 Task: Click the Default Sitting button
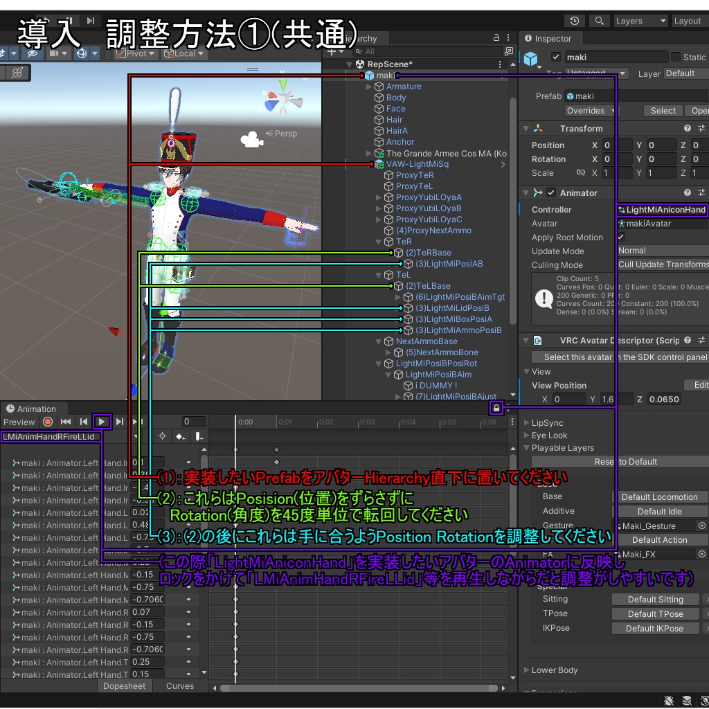pos(655,599)
